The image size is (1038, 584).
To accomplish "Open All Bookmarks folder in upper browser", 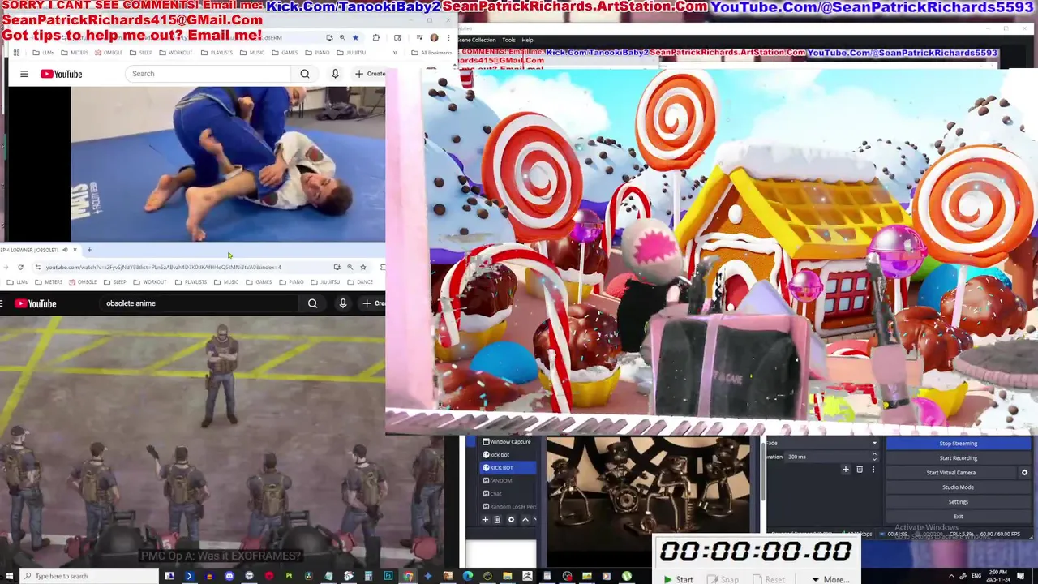I will [431, 53].
